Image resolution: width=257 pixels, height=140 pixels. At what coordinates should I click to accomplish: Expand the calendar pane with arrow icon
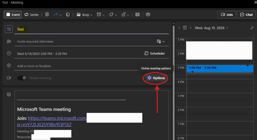pyautogui.click(x=252, y=28)
